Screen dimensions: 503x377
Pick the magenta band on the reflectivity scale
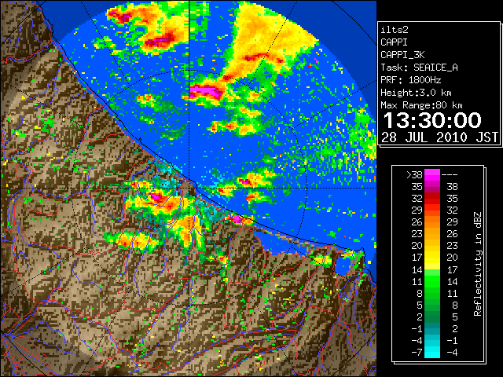click(x=432, y=174)
